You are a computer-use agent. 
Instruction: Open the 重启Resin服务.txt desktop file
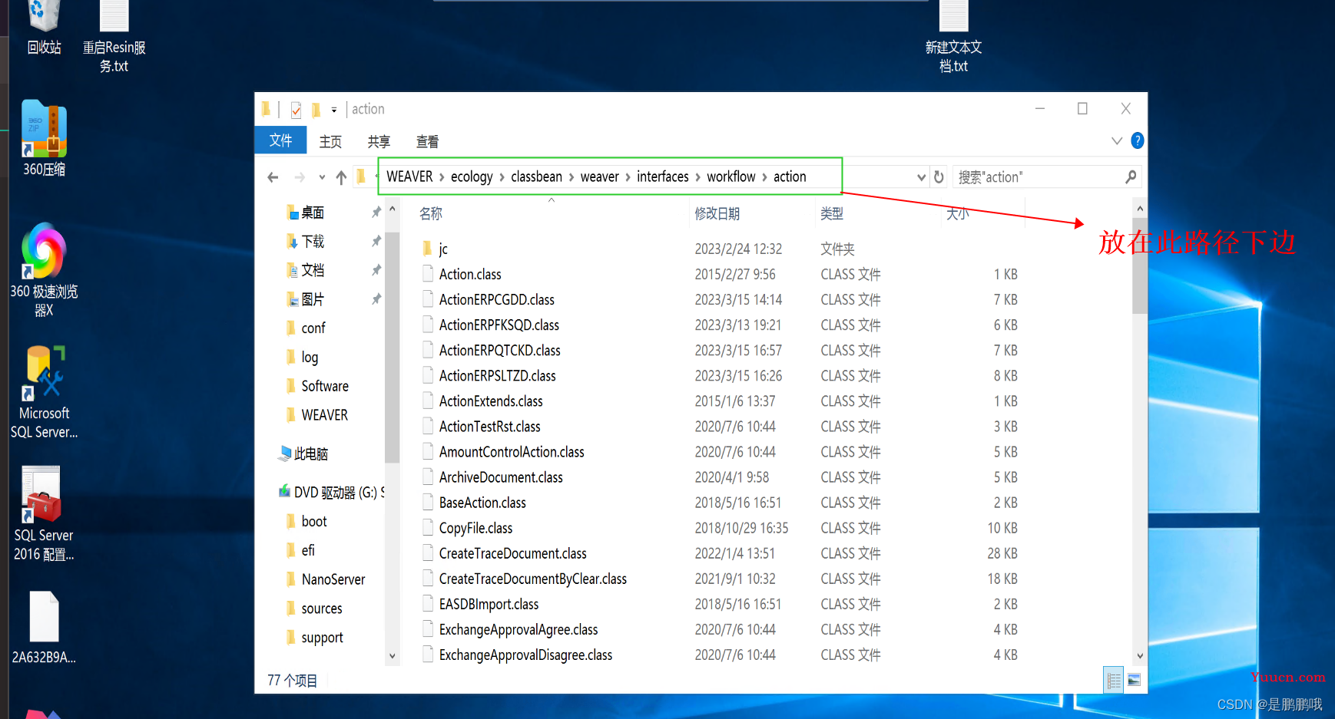tap(114, 37)
